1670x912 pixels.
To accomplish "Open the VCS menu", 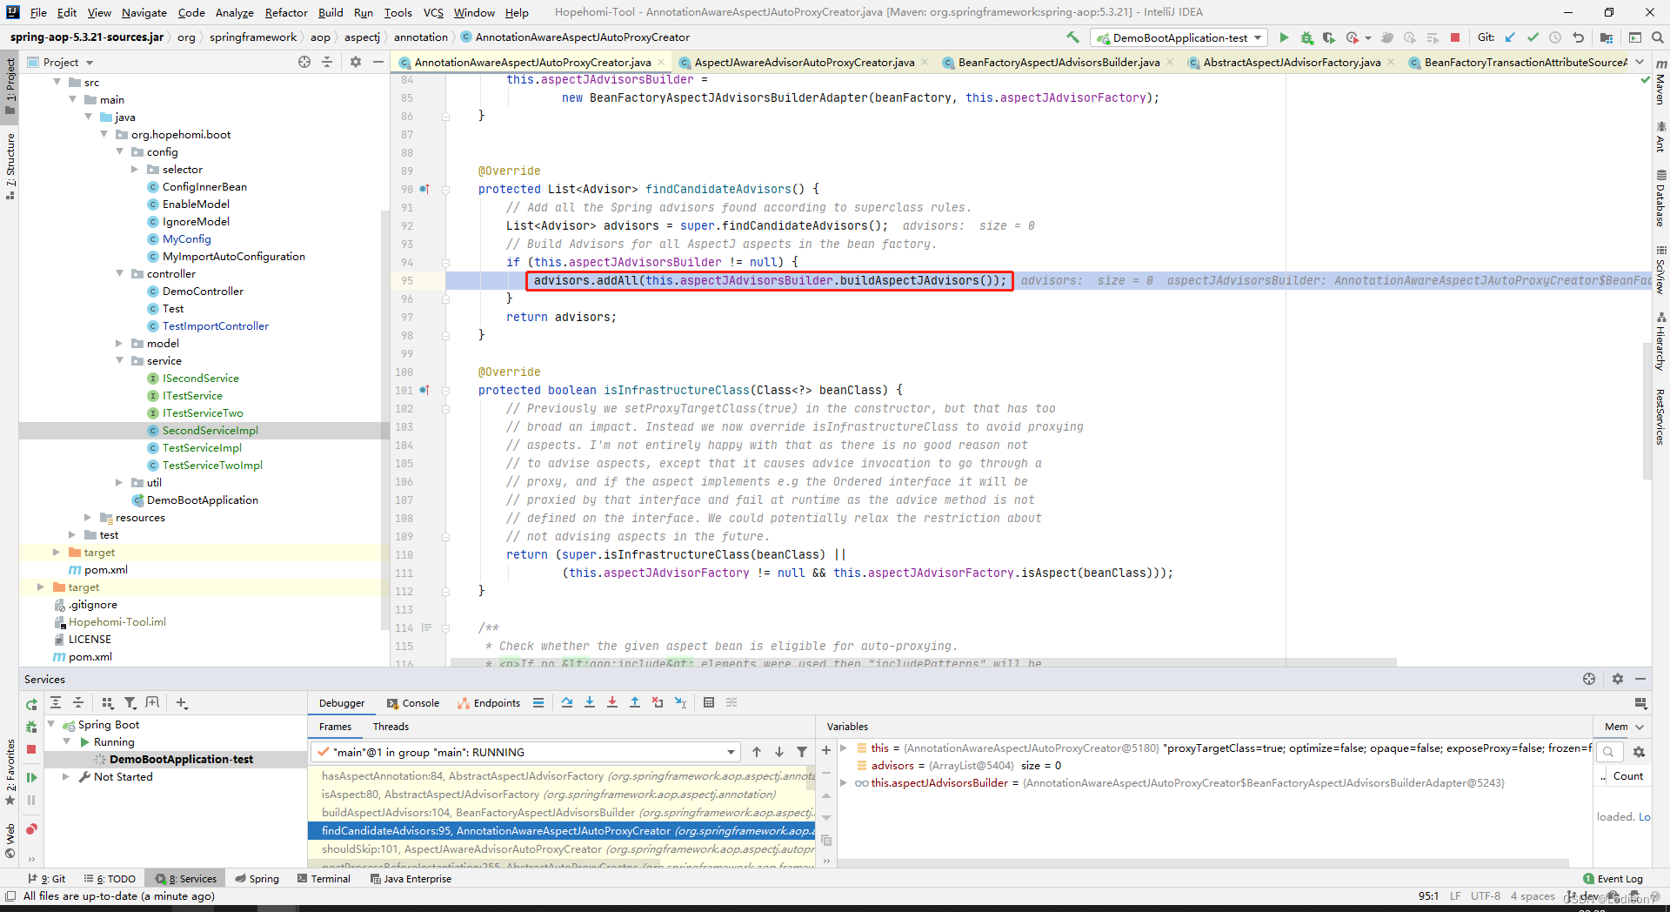I will point(433,12).
